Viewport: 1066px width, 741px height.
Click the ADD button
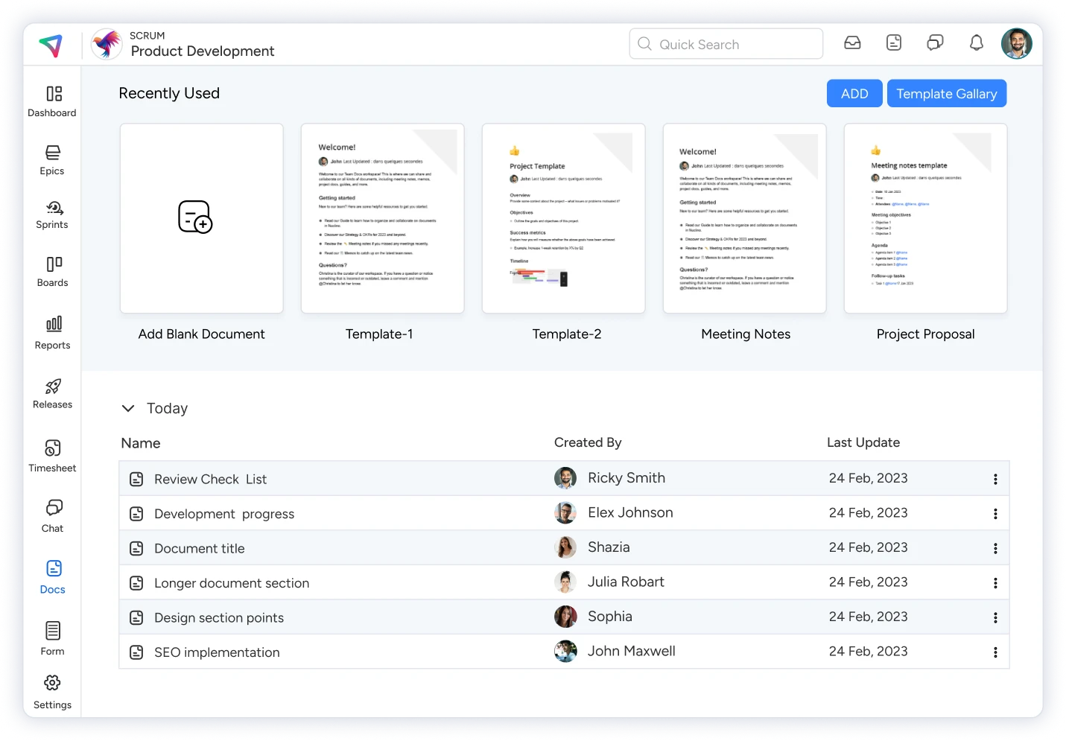[x=854, y=93]
